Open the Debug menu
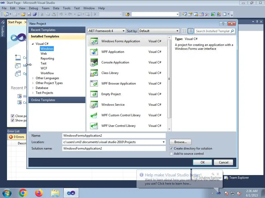 click(x=33, y=8)
